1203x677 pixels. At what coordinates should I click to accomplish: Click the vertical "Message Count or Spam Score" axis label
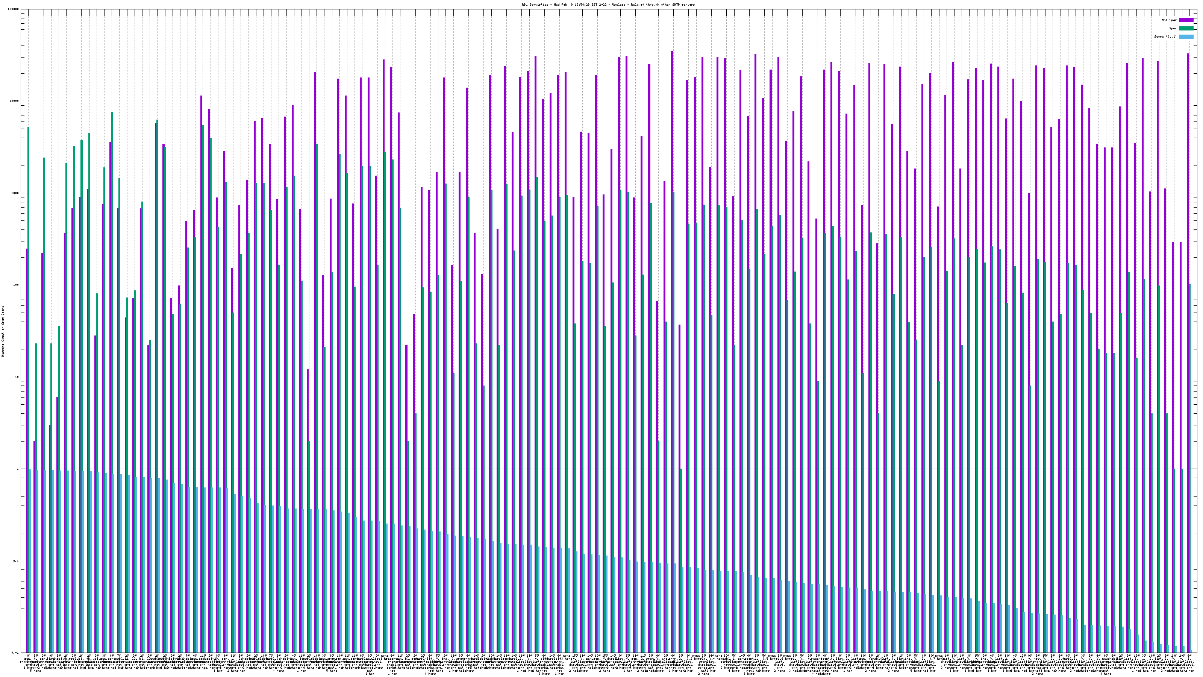pyautogui.click(x=3, y=331)
